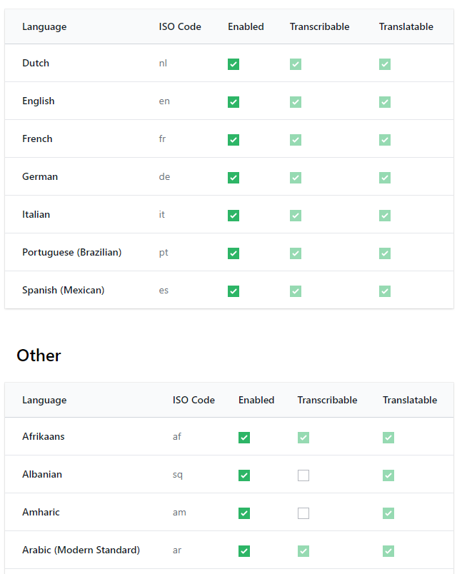Click the Arabic Transcribable checkbox
The height and width of the screenshot is (574, 462).
[303, 551]
